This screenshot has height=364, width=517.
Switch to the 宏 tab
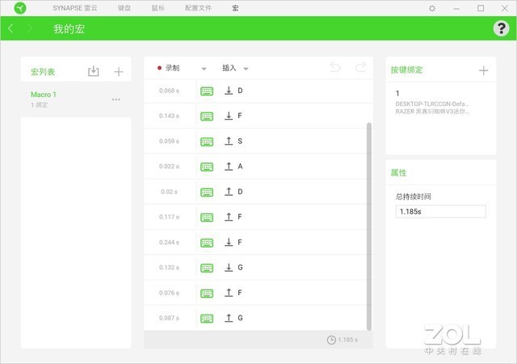pyautogui.click(x=235, y=8)
